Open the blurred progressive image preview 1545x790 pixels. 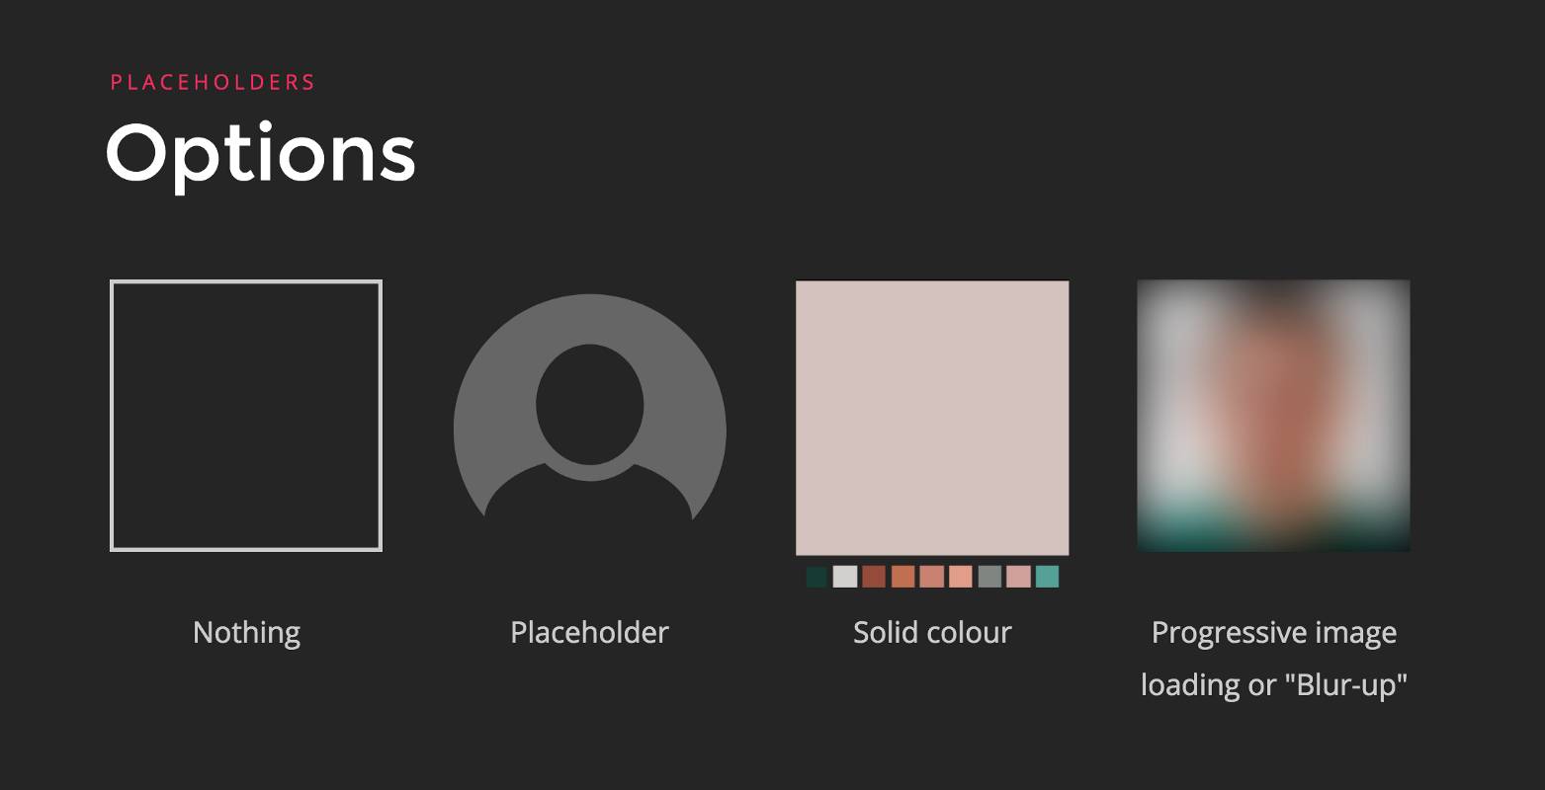pos(1273,416)
